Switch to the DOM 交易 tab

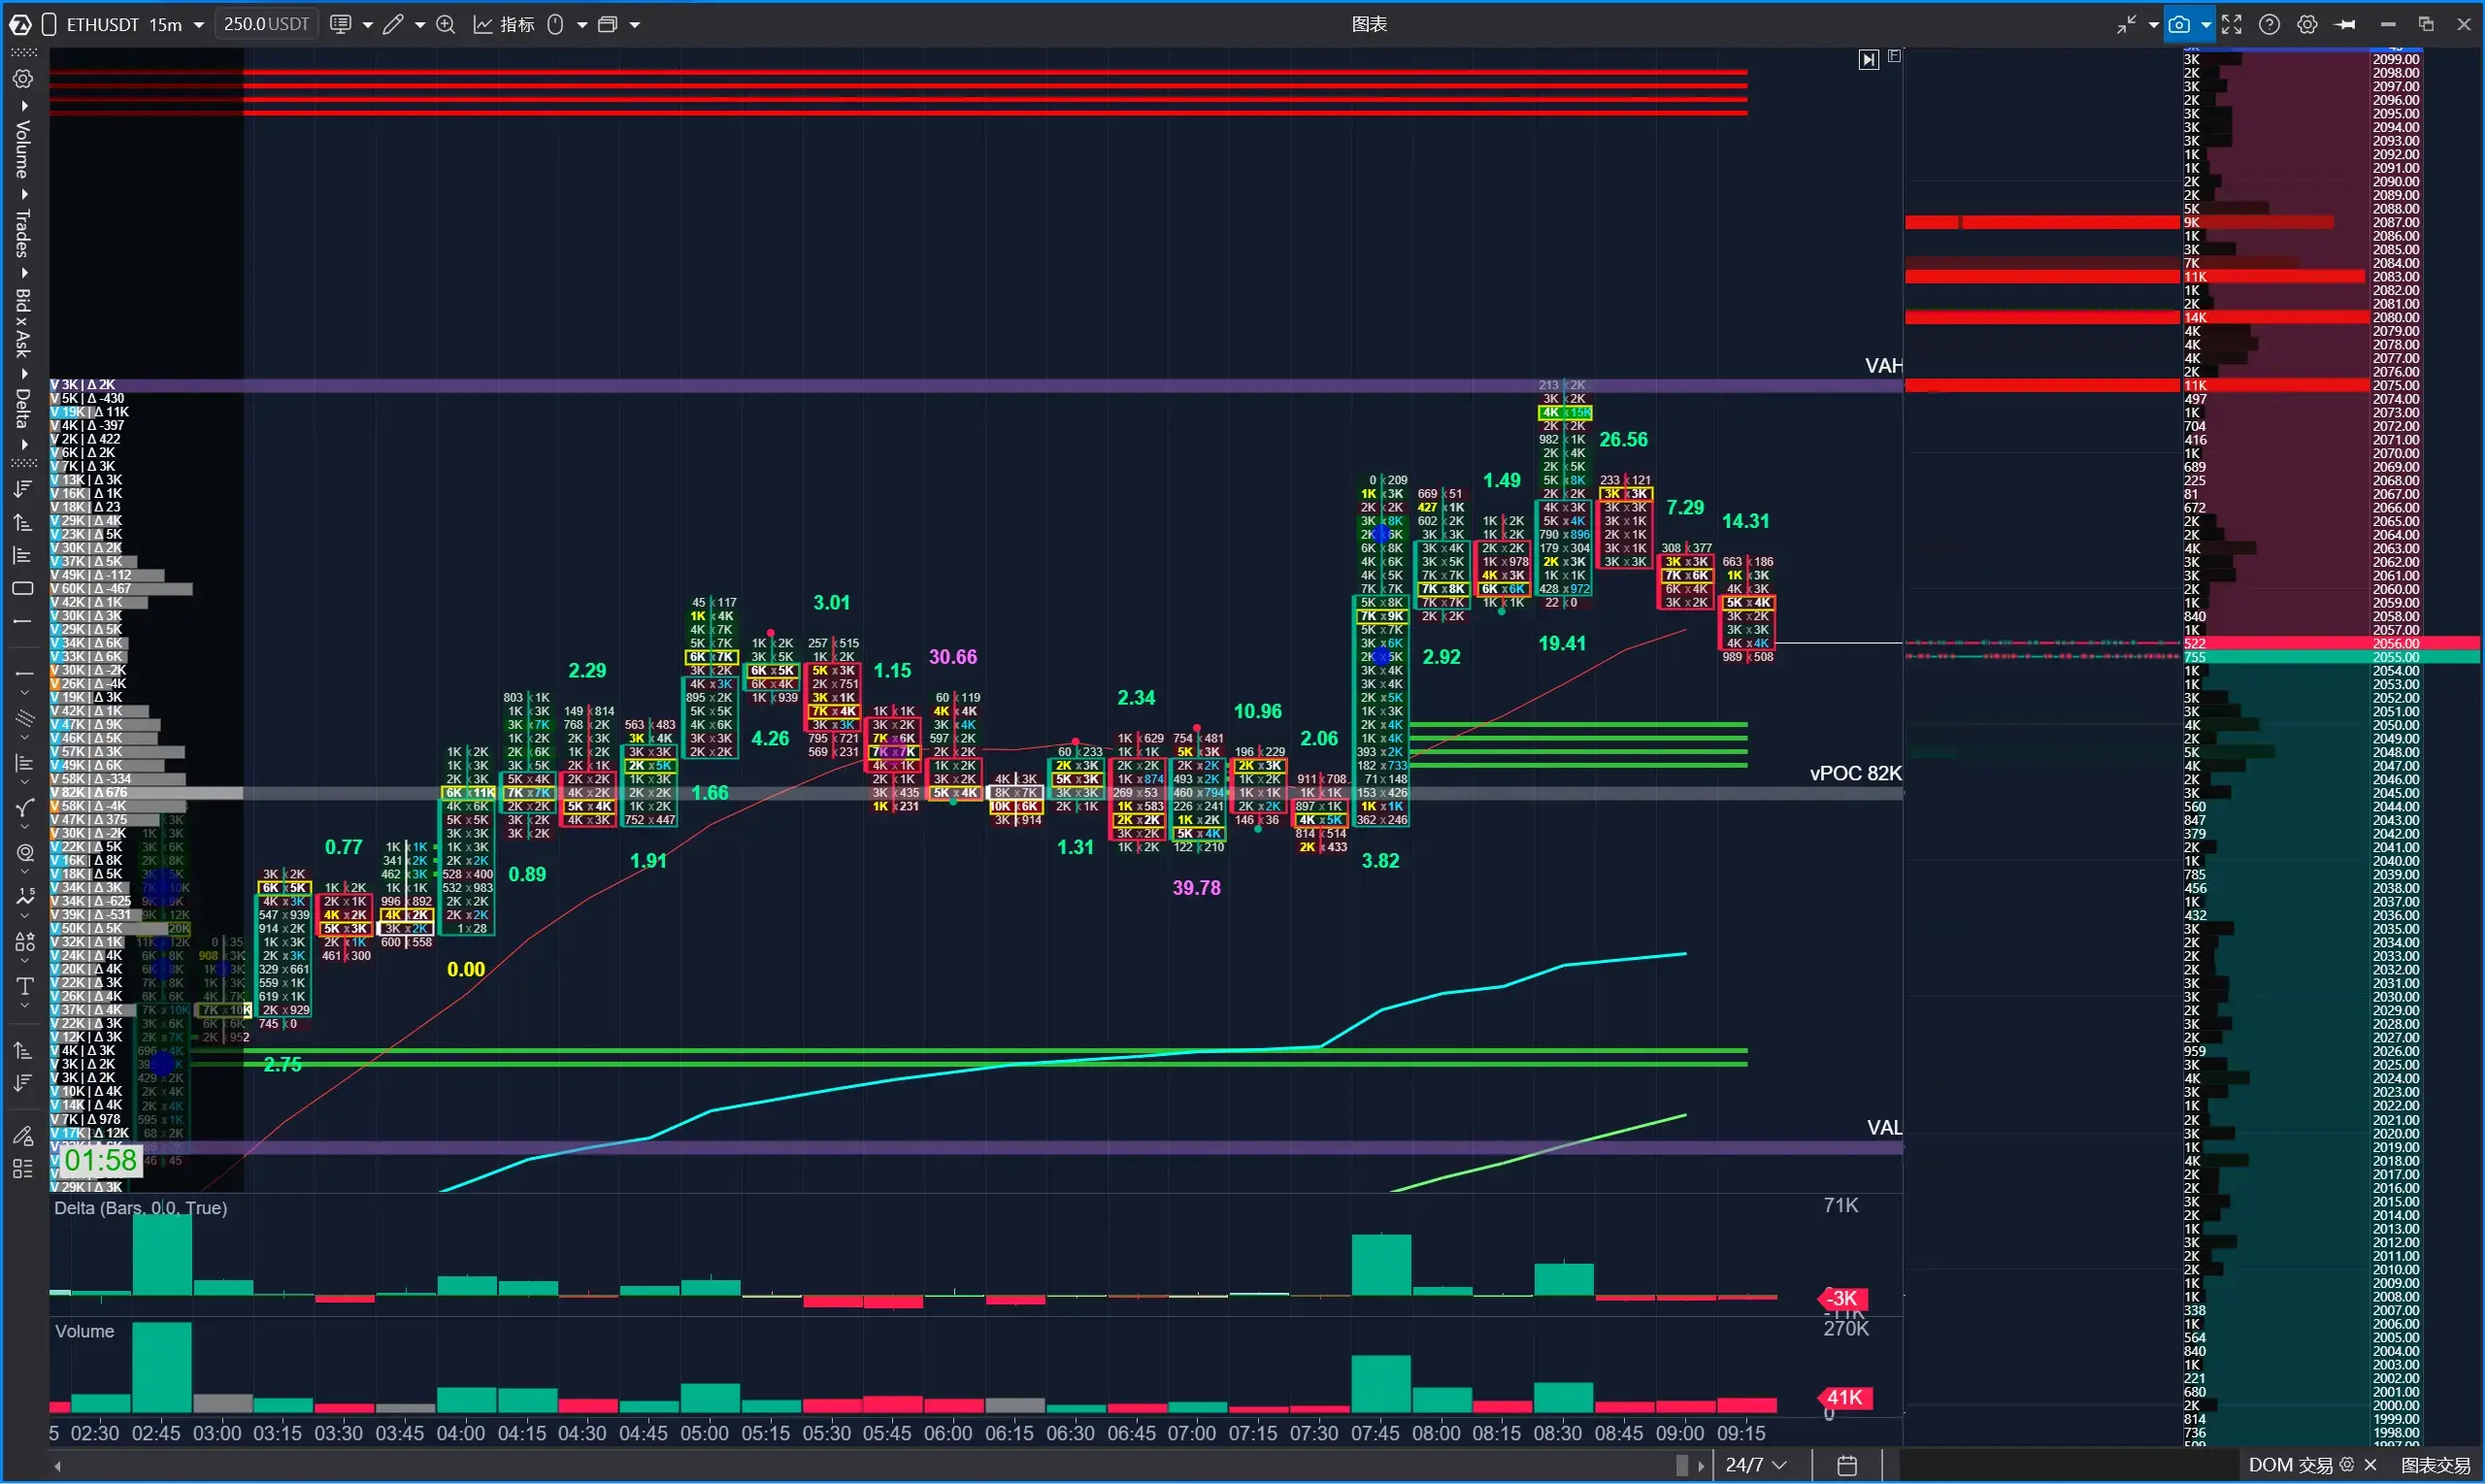(2290, 1465)
